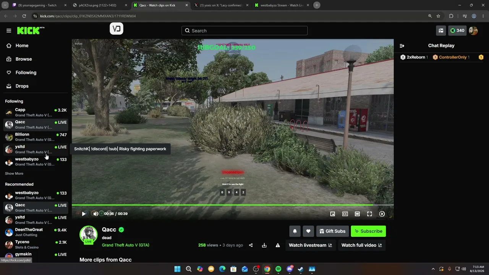Report this clip with the warning icon
Image resolution: width=489 pixels, height=275 pixels.
click(x=278, y=245)
